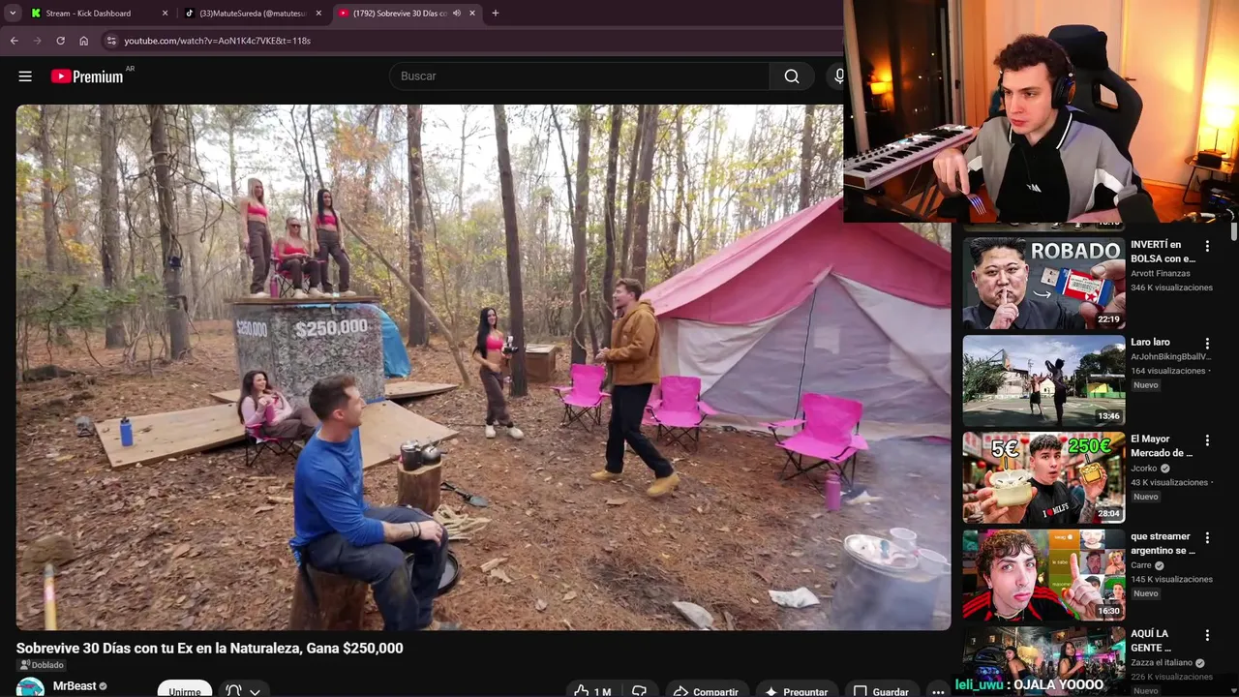
Task: Open the tab search dropdown arrow
Action: point(13,14)
